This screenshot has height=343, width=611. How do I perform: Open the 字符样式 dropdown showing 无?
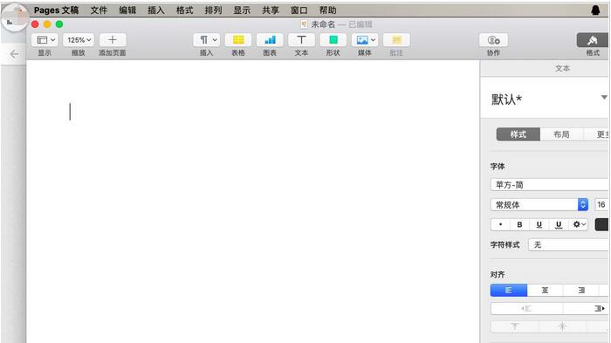click(x=568, y=244)
